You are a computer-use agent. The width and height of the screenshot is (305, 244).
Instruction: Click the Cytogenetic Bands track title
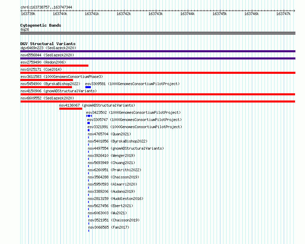coord(41,25)
